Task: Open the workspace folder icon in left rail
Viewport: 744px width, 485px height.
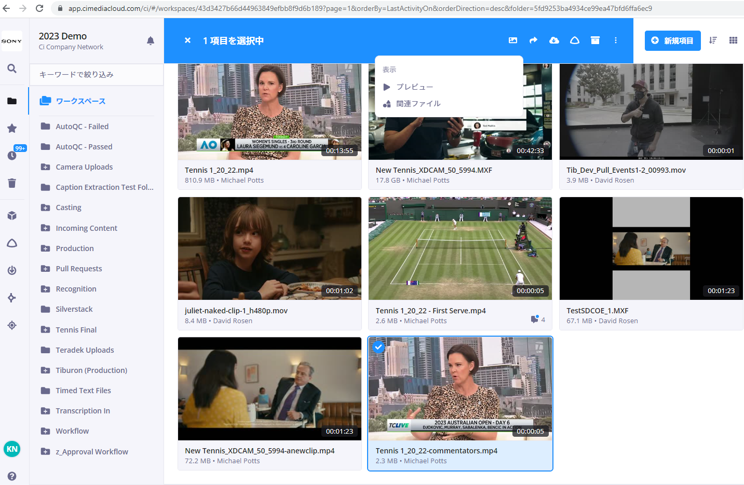Action: (x=12, y=101)
